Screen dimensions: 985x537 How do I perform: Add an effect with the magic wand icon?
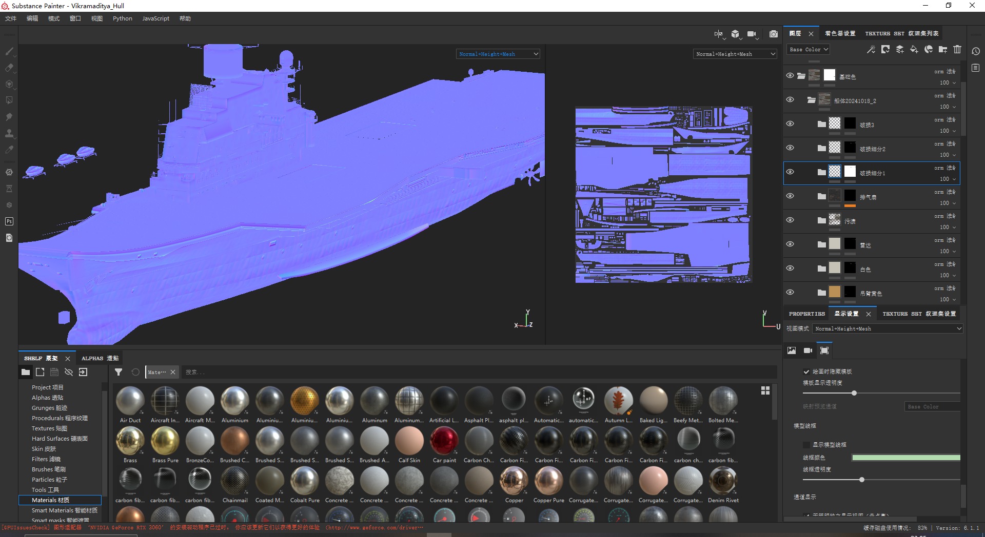(x=871, y=49)
